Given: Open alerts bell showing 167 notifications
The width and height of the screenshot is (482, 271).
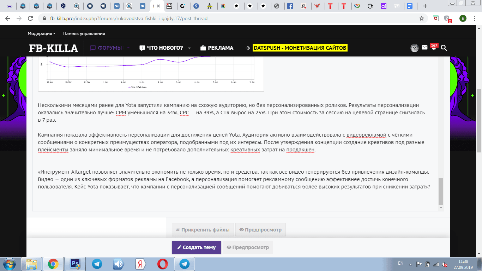Looking at the screenshot, I should click(434, 47).
